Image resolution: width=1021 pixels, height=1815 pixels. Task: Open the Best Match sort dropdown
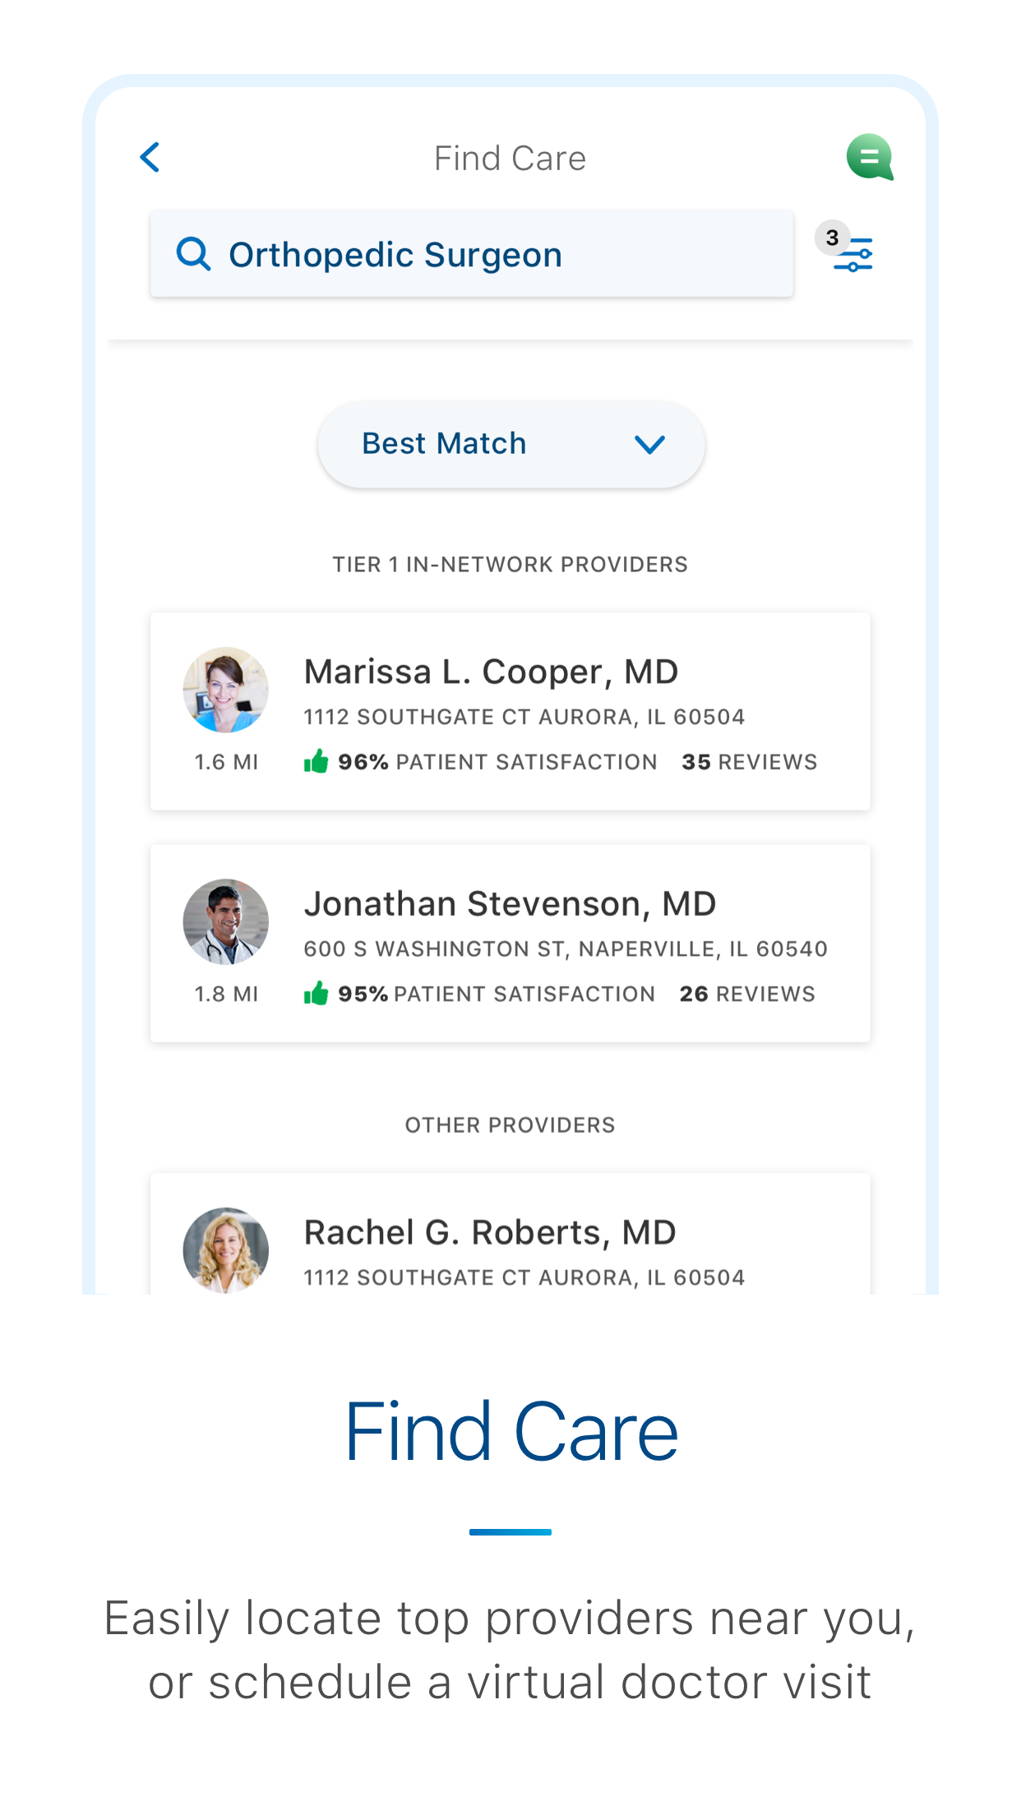point(510,444)
